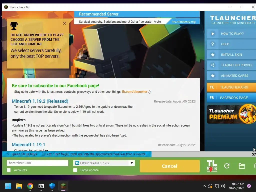Click the Minecraft 1.19.2 (Released) heading
The height and width of the screenshot is (192, 256).
[40, 101]
